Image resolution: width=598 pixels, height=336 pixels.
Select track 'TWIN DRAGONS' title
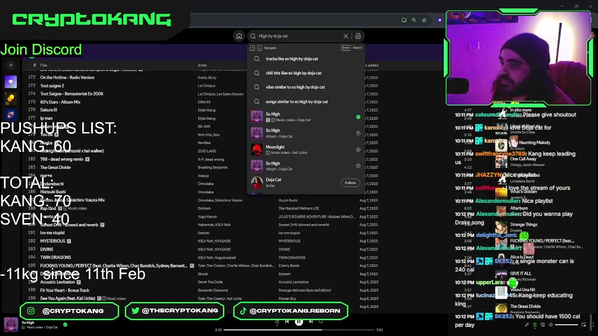pos(56,258)
